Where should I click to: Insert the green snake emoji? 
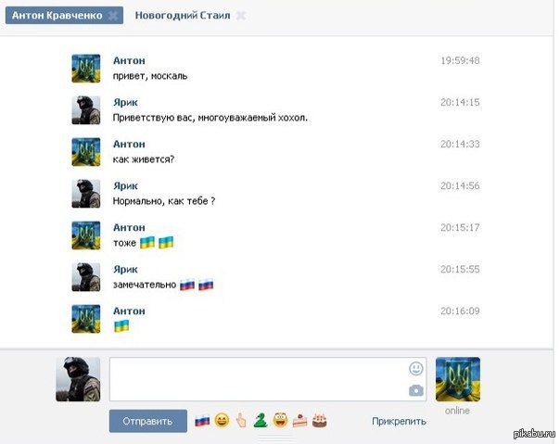261,421
